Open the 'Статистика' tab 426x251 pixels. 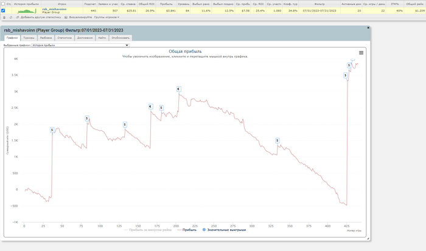pyautogui.click(x=65, y=38)
